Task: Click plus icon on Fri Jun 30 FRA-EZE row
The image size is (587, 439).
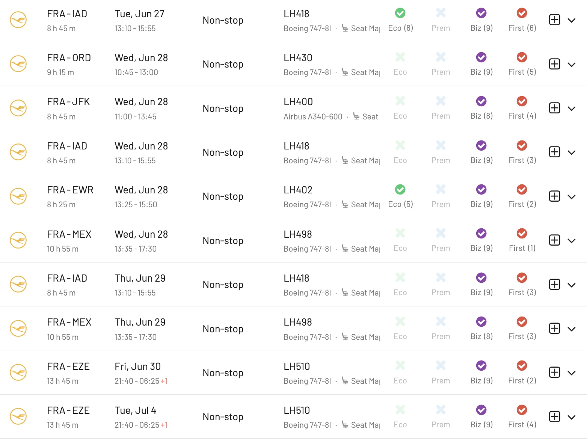Action: point(554,372)
